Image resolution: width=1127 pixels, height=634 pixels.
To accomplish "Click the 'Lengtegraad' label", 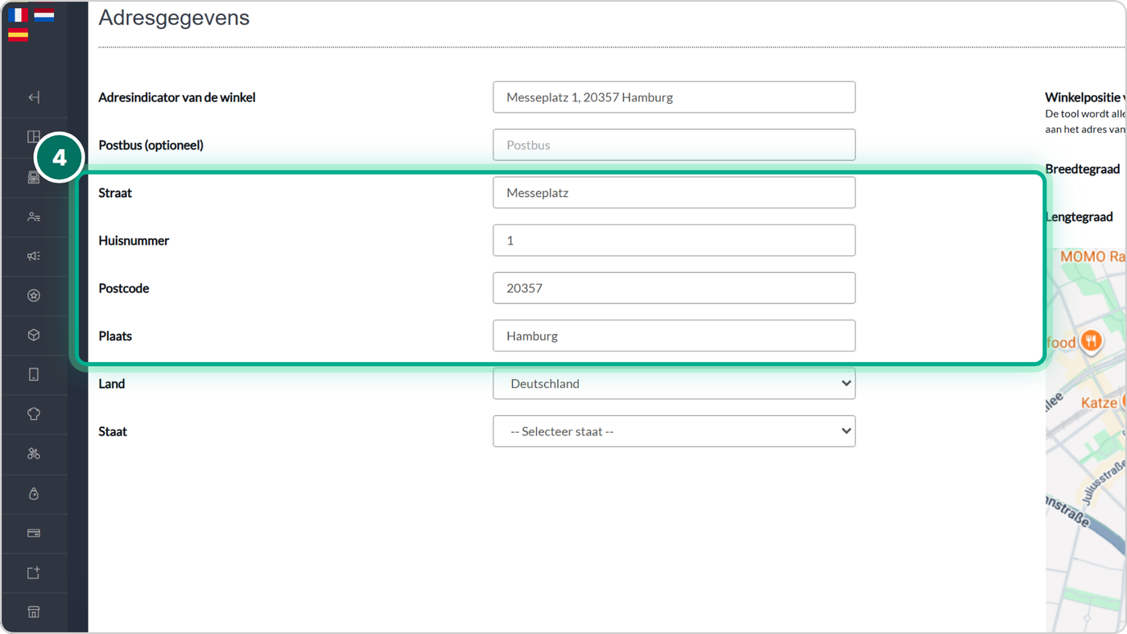I will [1080, 216].
